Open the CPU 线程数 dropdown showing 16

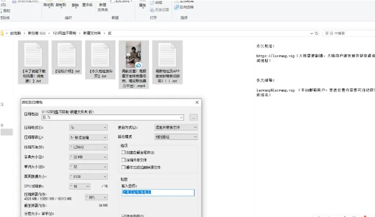[80, 186]
